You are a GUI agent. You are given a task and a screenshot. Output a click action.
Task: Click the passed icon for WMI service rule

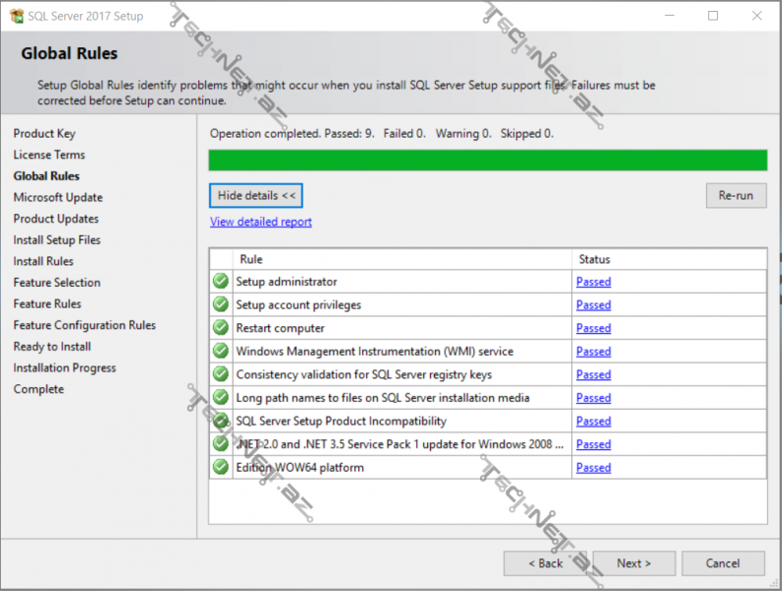pos(221,352)
